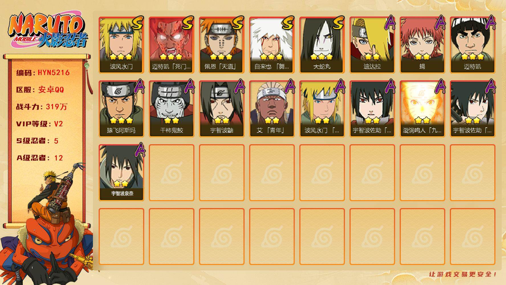This screenshot has width=506, height=285.
Task: Pick the 大蛇丸 ninja card
Action: pyautogui.click(x=322, y=45)
